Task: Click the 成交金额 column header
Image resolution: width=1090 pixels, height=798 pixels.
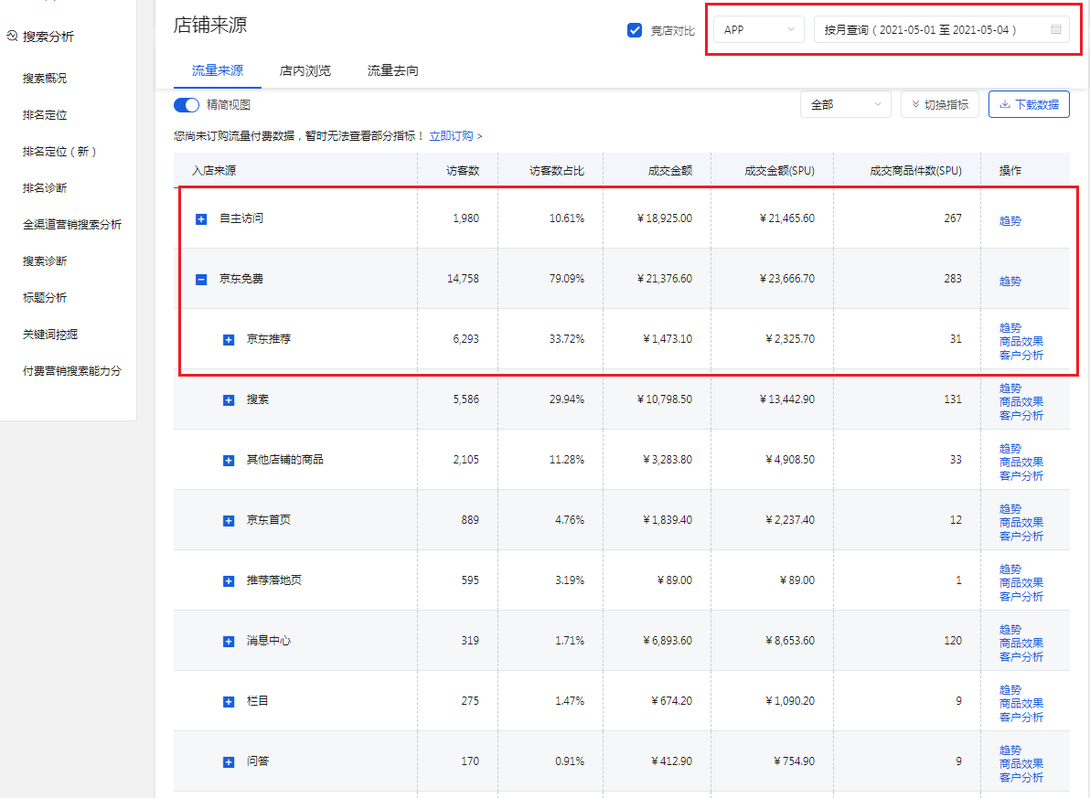Action: coord(670,170)
